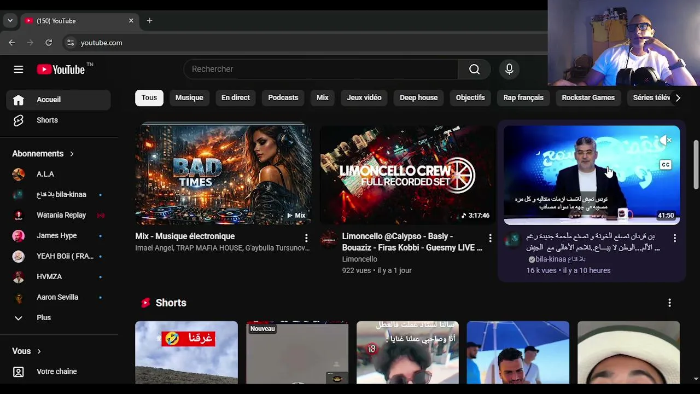Open A.L.A channel avatar
This screenshot has height=394, width=700.
(x=19, y=174)
